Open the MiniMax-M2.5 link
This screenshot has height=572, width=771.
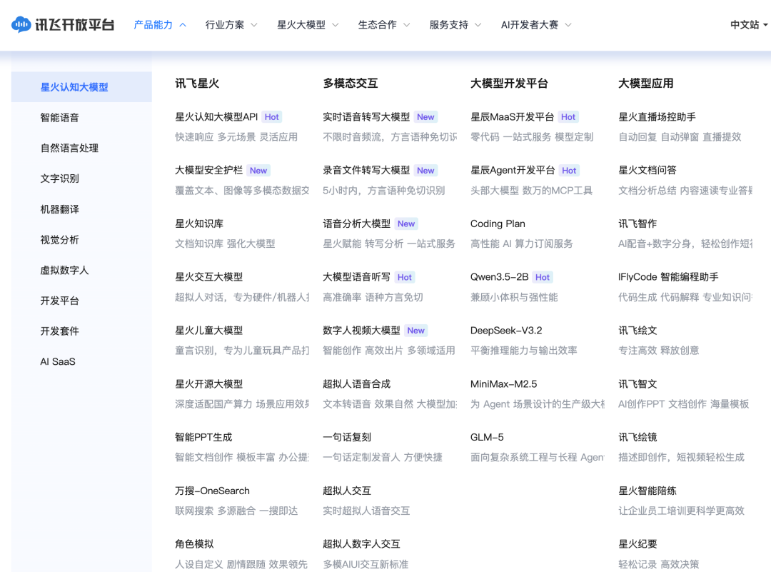[503, 384]
